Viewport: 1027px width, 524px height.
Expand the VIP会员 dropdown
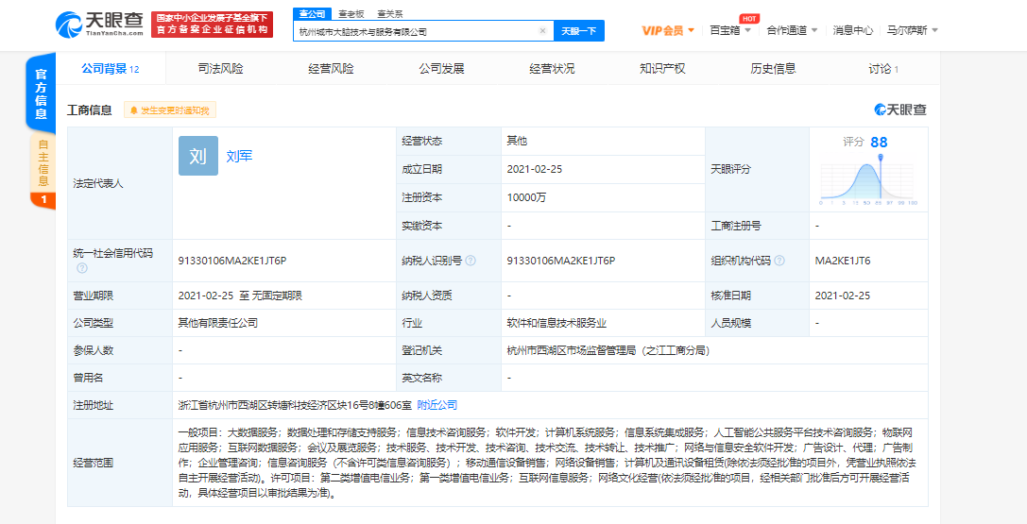pos(668,30)
